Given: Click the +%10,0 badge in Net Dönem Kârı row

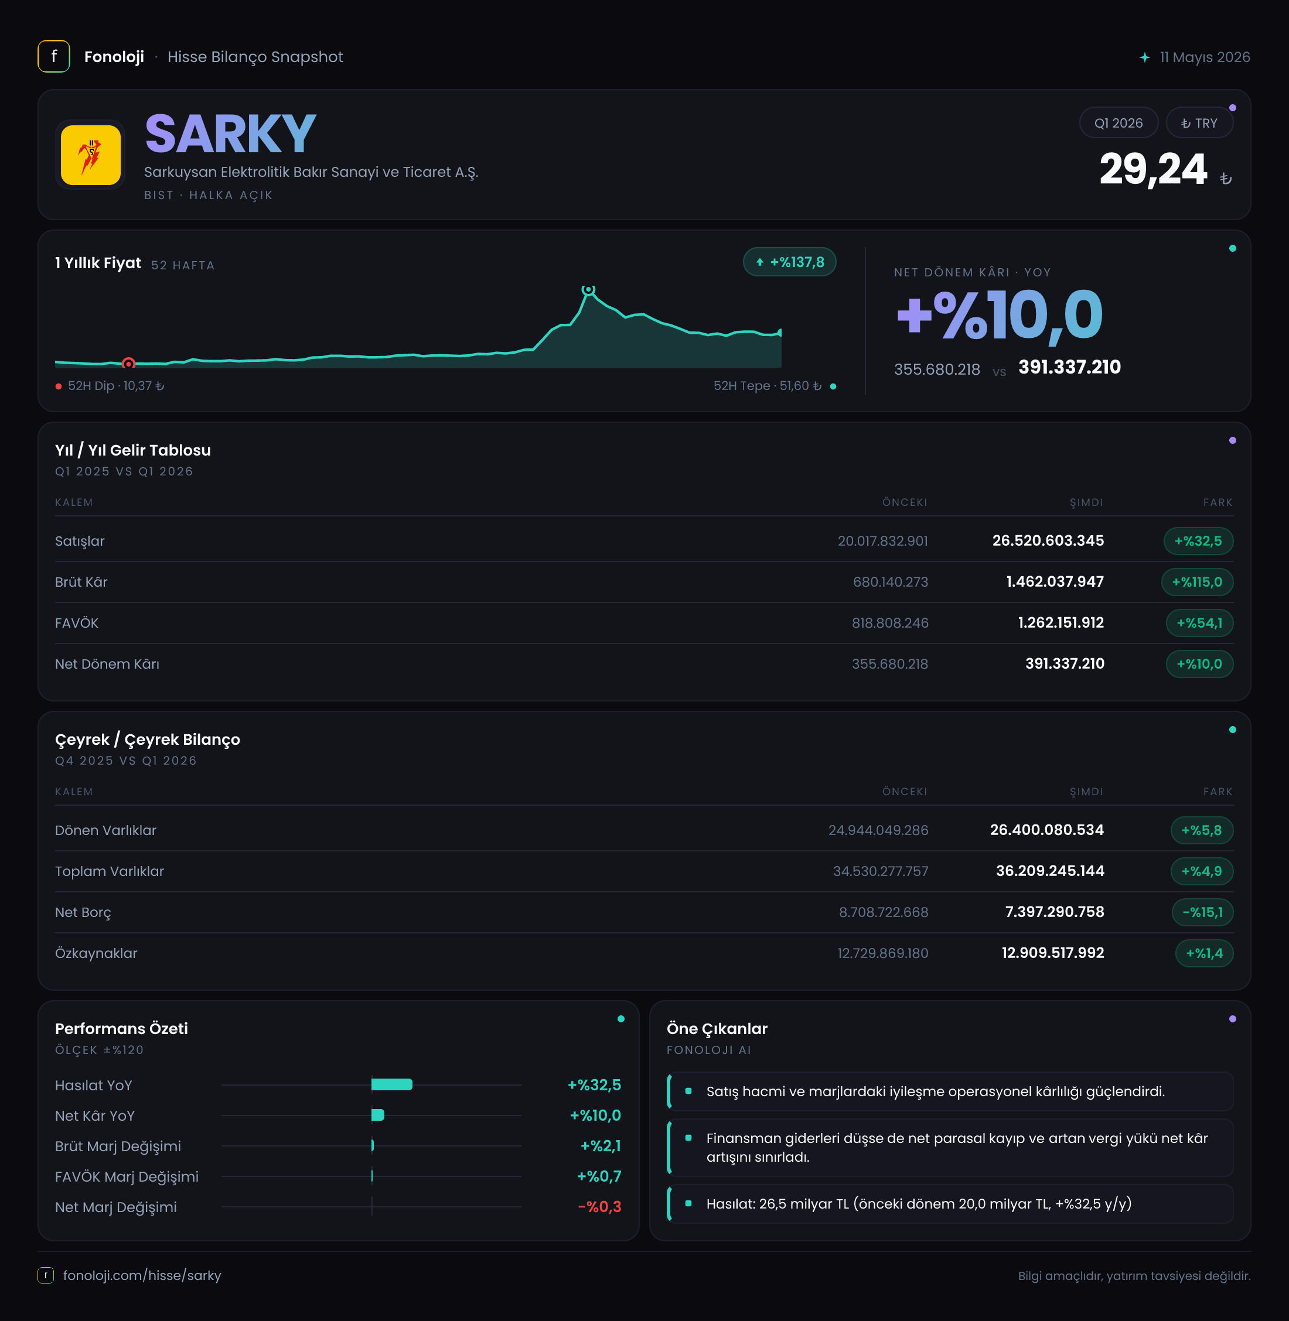Looking at the screenshot, I should click(1199, 664).
